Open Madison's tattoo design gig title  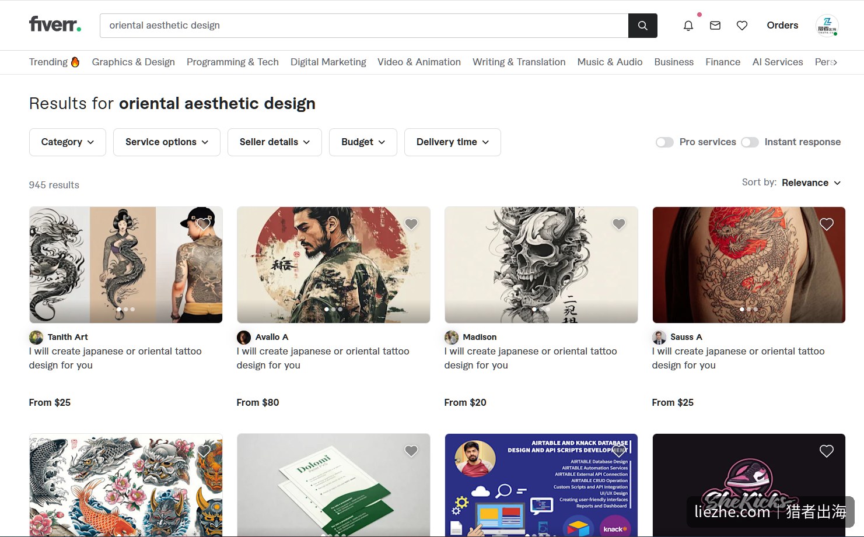point(531,358)
